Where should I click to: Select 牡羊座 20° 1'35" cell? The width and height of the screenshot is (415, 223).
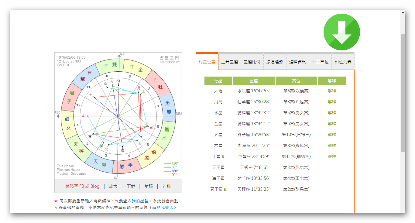tap(254, 146)
